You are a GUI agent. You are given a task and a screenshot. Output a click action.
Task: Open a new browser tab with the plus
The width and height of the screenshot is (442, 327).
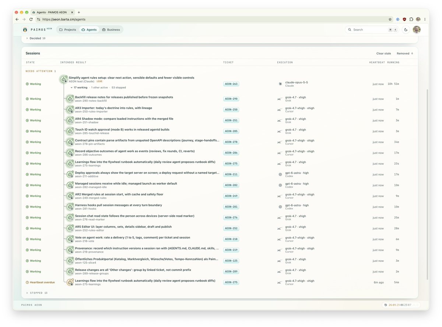(x=79, y=12)
